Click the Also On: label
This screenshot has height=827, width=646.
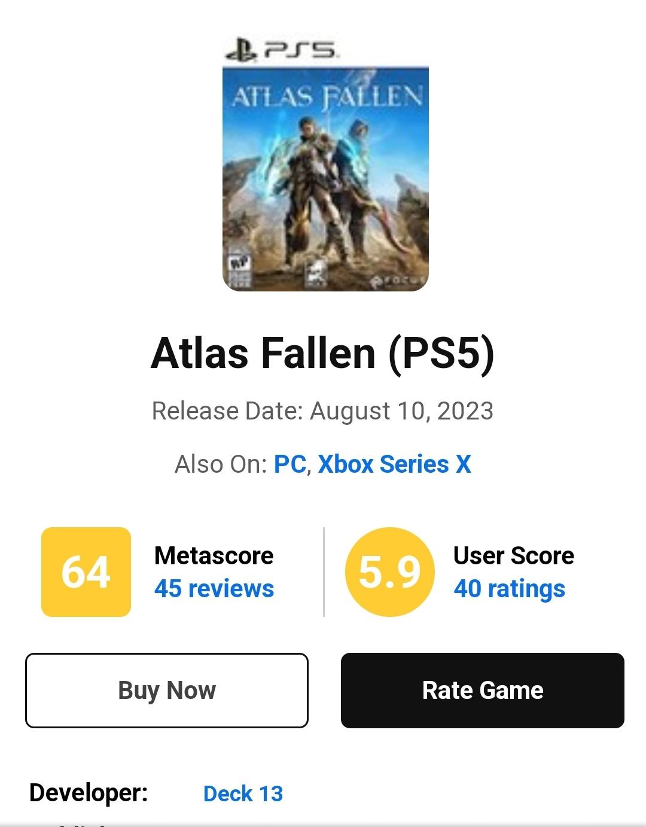tap(220, 464)
